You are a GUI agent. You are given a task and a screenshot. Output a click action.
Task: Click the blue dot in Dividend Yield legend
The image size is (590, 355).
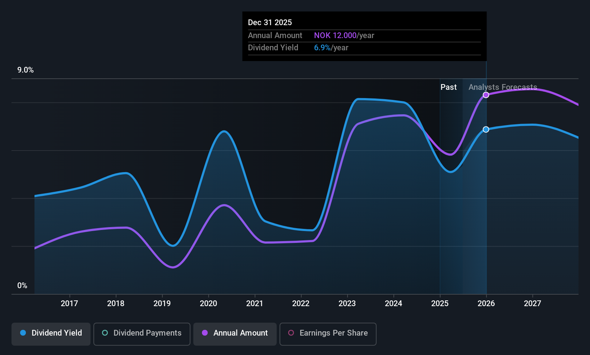(23, 333)
